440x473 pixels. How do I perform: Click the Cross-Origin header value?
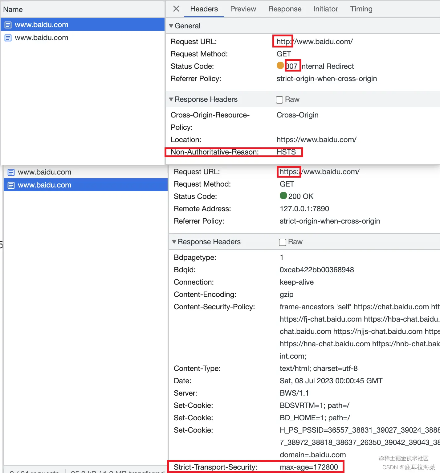tap(297, 115)
